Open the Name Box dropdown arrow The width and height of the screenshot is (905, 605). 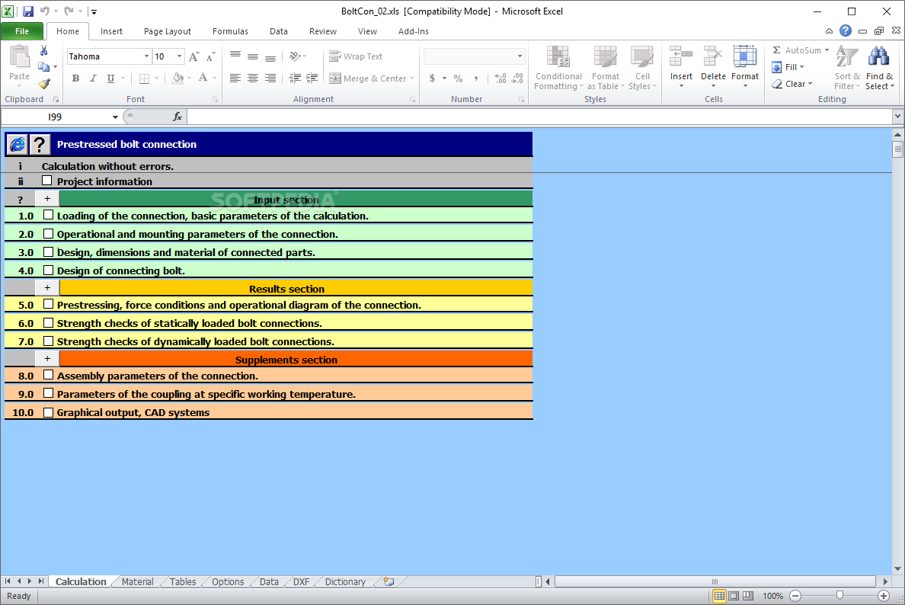(115, 117)
